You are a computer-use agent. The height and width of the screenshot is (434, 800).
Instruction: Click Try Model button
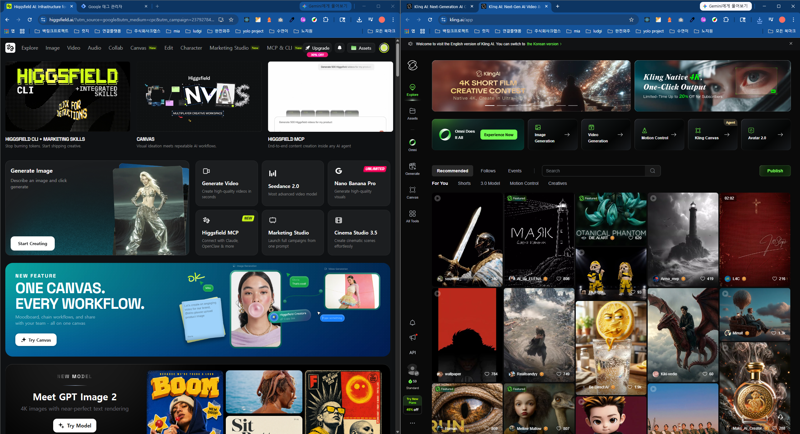(x=75, y=426)
